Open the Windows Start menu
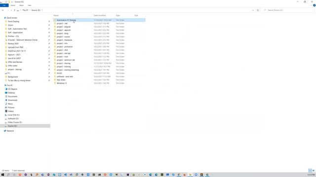Viewport: 316px width, 177px height. pos(2,175)
